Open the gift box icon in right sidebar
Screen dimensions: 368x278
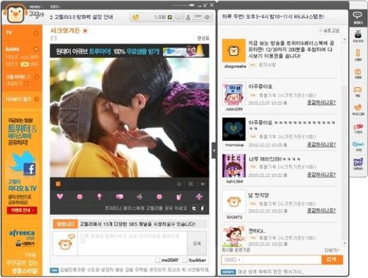pos(358,73)
